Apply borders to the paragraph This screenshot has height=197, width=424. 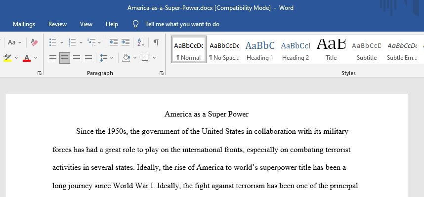[x=145, y=58]
